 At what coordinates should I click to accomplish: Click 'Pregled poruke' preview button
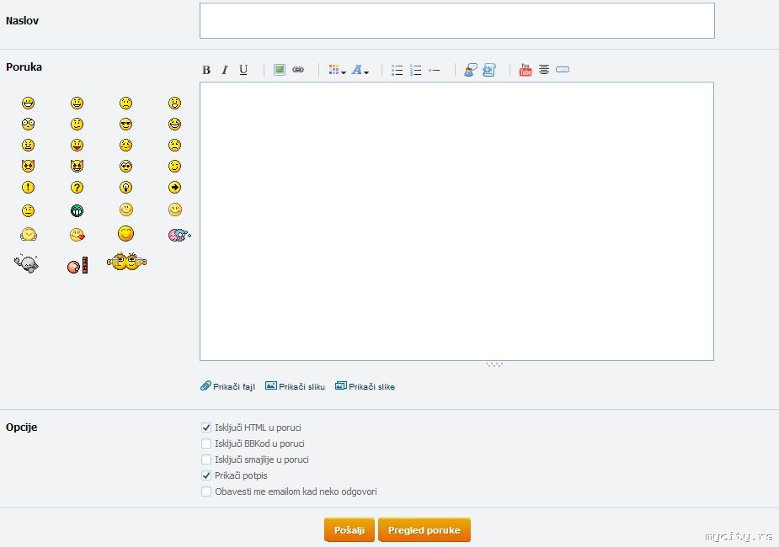click(424, 530)
